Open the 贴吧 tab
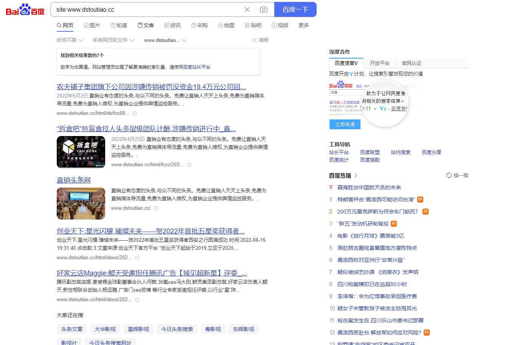This screenshot has height=345, width=519. pyautogui.click(x=253, y=25)
